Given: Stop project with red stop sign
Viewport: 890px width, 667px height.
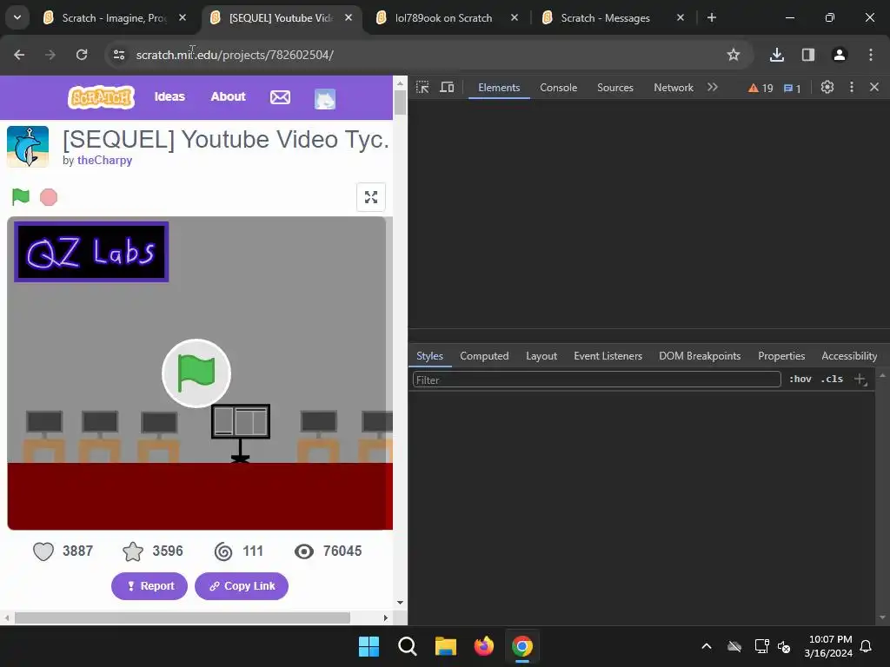Looking at the screenshot, I should [49, 197].
